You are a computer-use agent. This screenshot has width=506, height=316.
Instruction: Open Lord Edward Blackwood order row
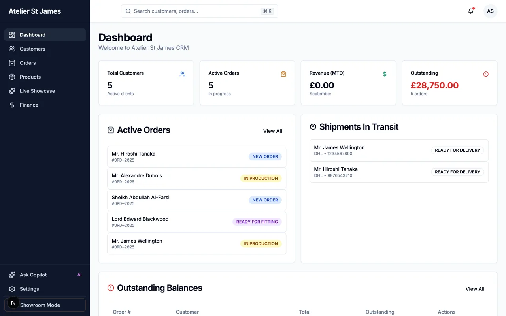[x=196, y=222]
